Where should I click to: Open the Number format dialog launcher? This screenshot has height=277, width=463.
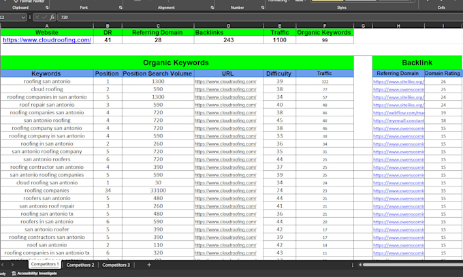click(263, 7)
